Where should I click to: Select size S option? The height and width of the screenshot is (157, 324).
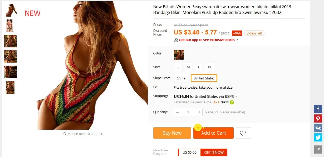pyautogui.click(x=178, y=67)
